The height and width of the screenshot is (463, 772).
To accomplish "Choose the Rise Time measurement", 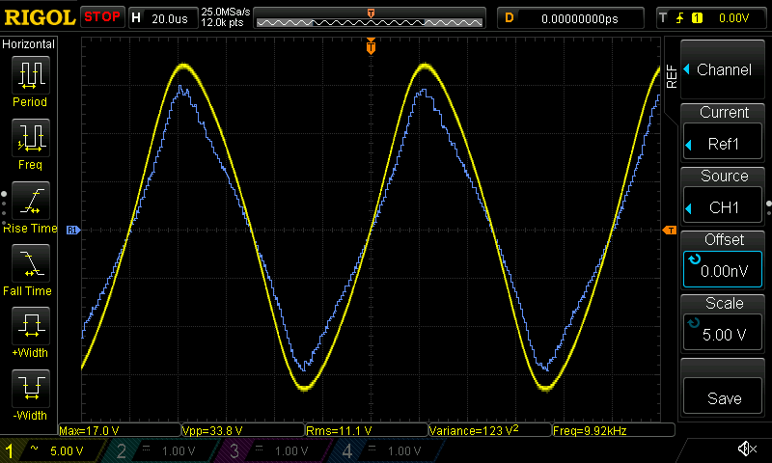I will click(30, 206).
